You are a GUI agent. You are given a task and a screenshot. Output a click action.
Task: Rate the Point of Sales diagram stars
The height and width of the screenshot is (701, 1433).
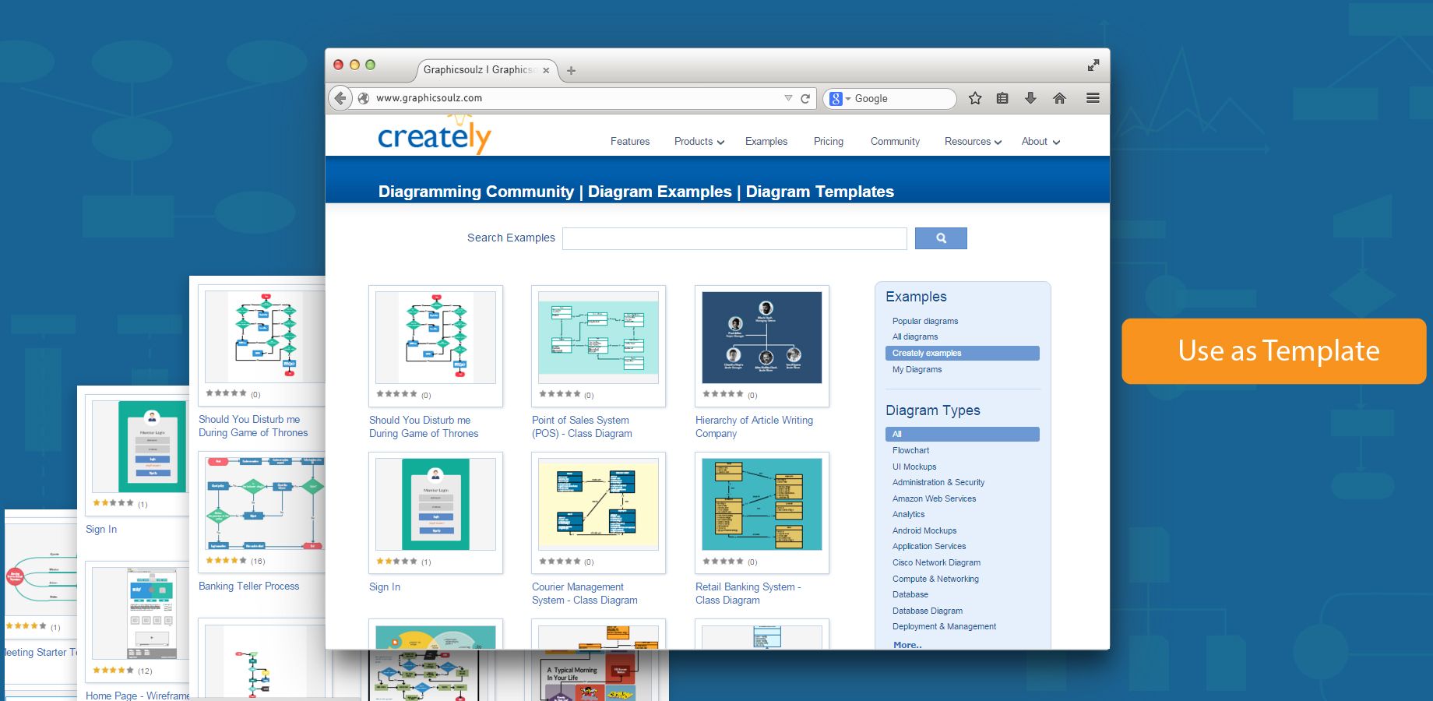[559, 394]
